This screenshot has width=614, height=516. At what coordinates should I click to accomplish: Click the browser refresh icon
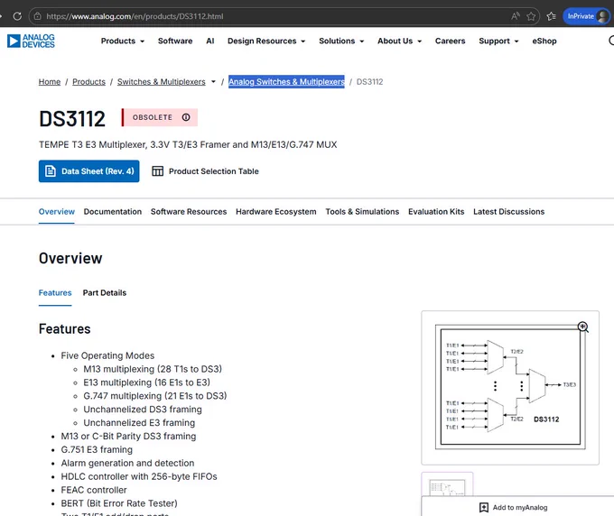(x=17, y=16)
